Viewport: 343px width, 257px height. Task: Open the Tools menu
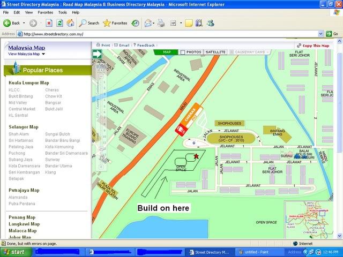click(x=62, y=12)
